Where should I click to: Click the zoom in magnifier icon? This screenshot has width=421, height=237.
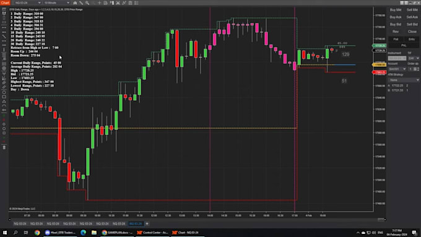click(x=87, y=2)
